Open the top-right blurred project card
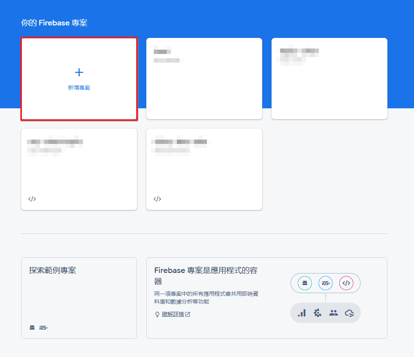The height and width of the screenshot is (357, 414). click(329, 79)
